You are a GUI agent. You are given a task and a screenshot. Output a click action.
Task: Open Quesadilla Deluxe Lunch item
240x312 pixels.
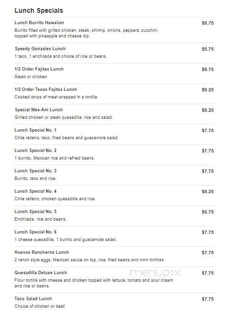(x=41, y=273)
